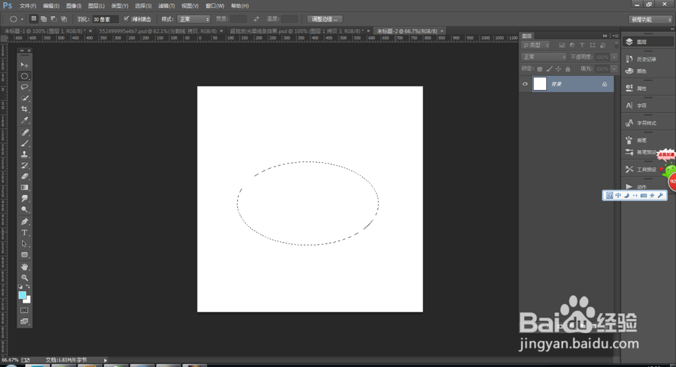Select the Hand tool
Viewport: 676px width, 367px height.
[x=24, y=267]
